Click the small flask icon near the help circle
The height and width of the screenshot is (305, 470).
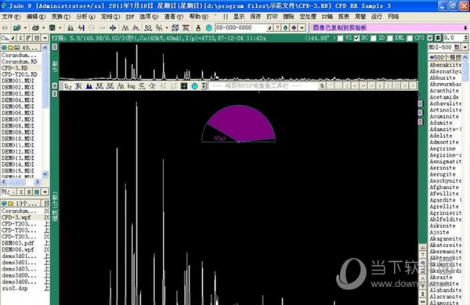coord(198,28)
